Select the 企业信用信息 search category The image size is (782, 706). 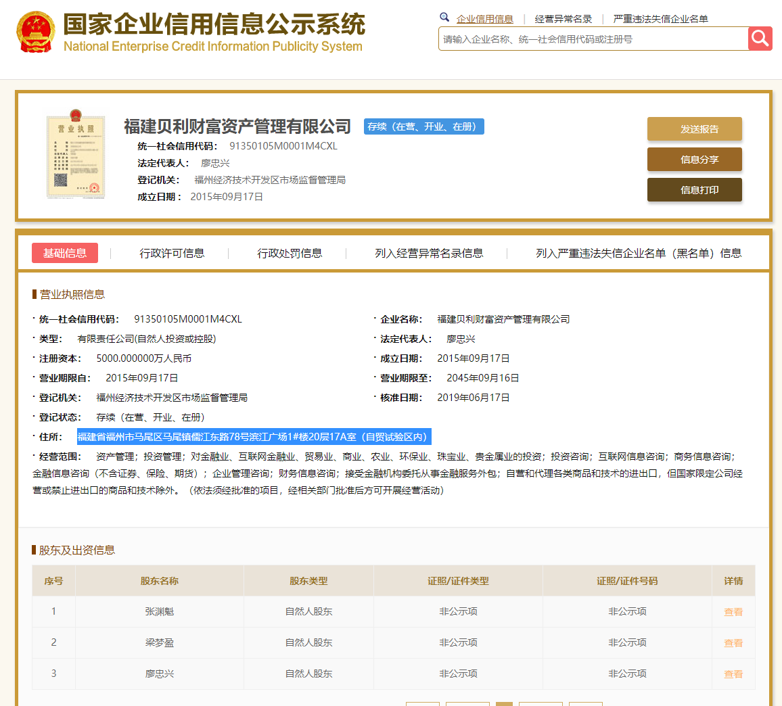click(x=484, y=19)
